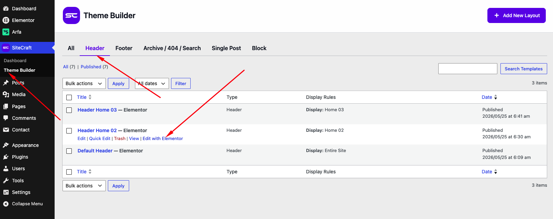Click the Published (7) status filter link
The image size is (553, 219).
(x=91, y=67)
